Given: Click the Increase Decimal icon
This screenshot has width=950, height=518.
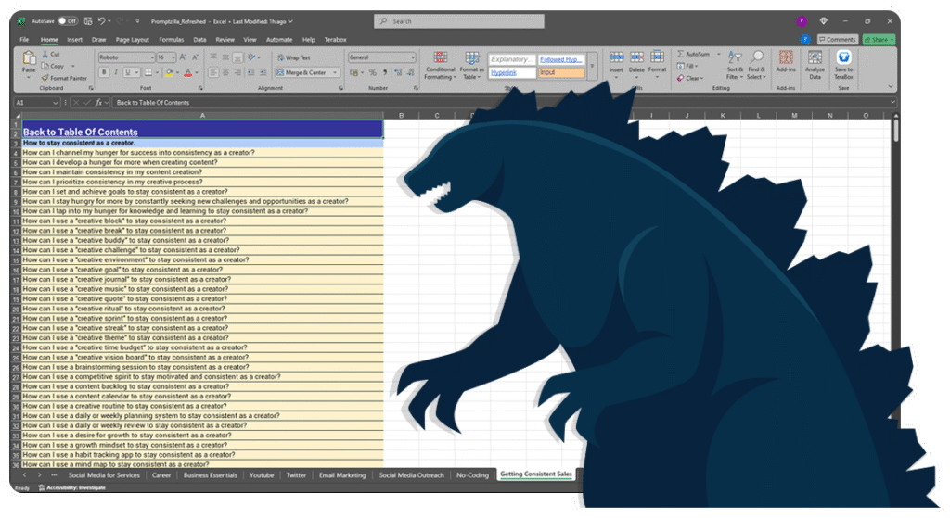Looking at the screenshot, I should click(397, 72).
